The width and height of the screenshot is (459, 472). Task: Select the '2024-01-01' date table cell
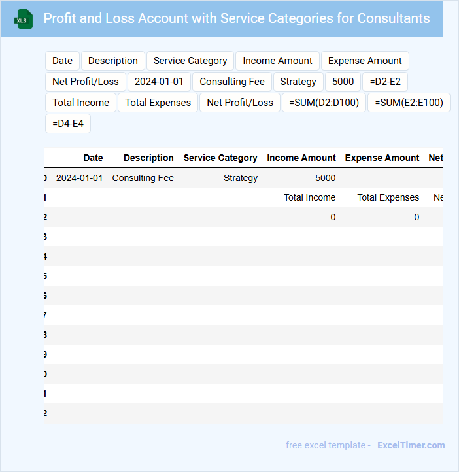click(x=79, y=178)
